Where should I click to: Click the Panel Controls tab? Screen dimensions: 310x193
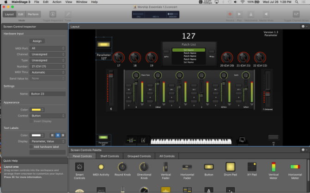pos(82,156)
